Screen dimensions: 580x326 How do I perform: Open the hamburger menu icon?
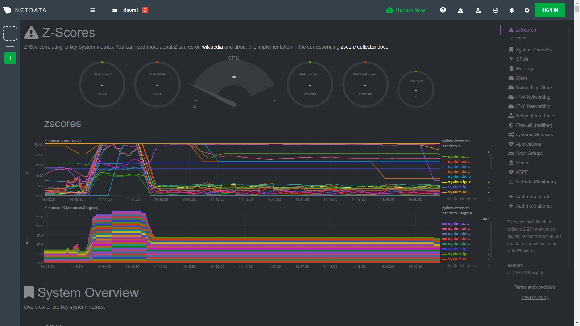pyautogui.click(x=93, y=10)
